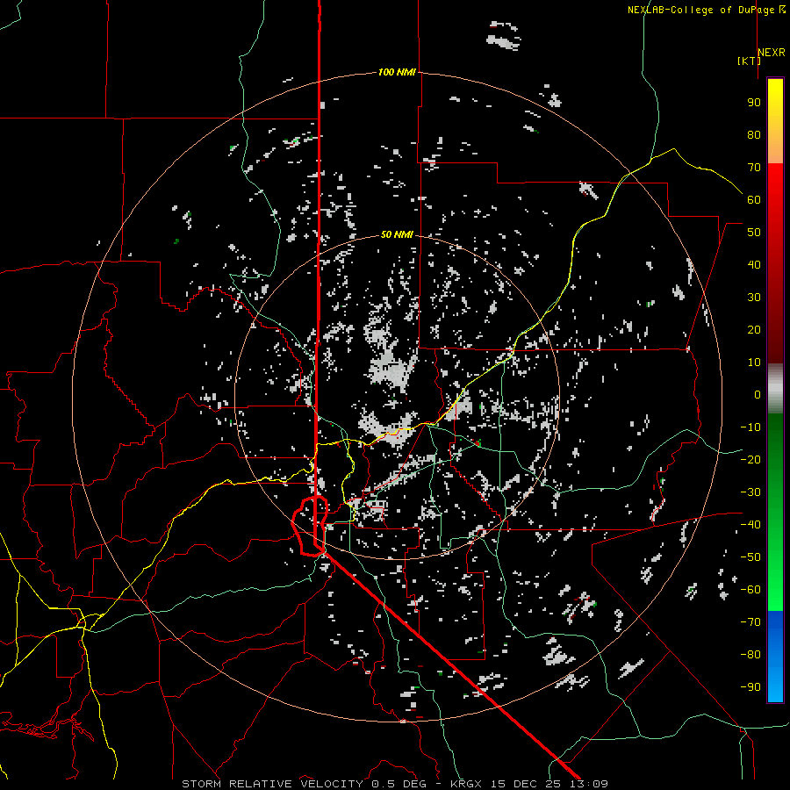Click the 100 NMI range ring label
The height and width of the screenshot is (790, 790).
point(397,73)
